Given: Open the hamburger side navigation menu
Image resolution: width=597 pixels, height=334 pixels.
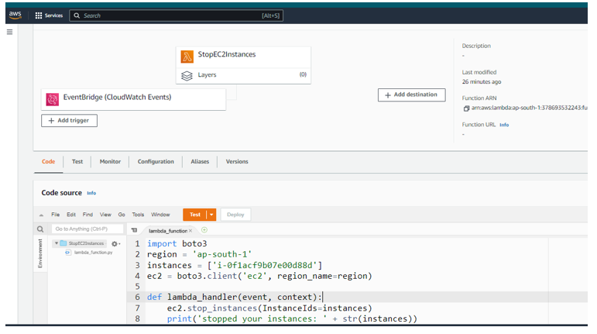Looking at the screenshot, I should click(x=9, y=32).
